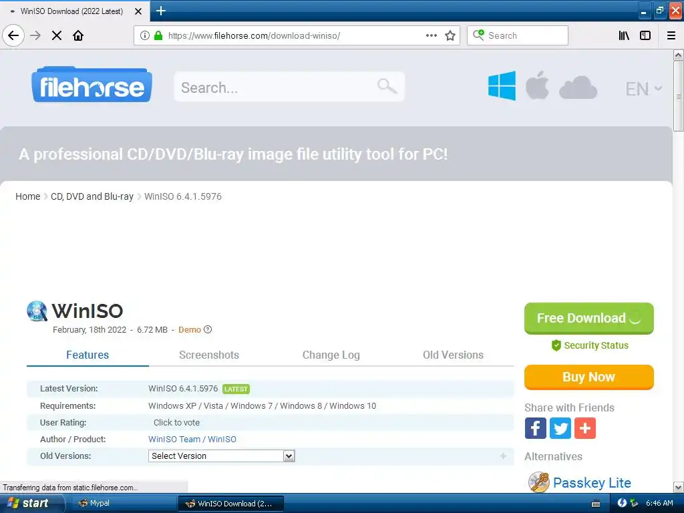Open the browser home page
Screen dimensions: 684x513
point(78,35)
